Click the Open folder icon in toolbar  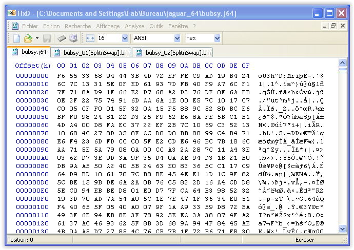(x=28, y=38)
